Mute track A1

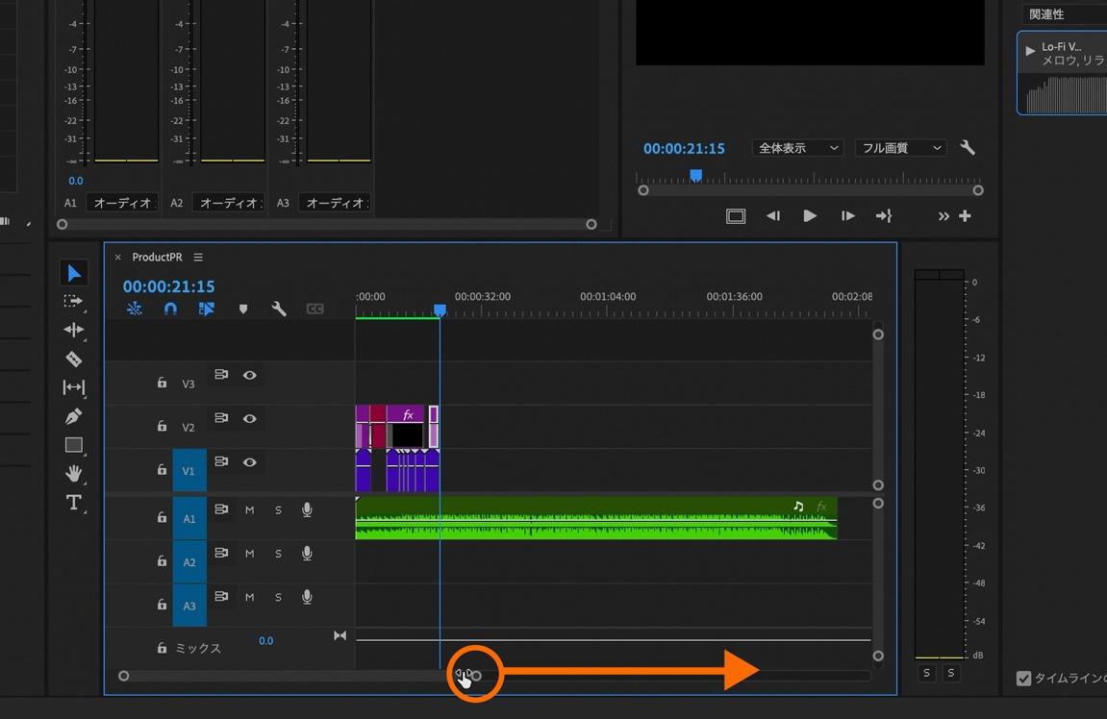tap(249, 510)
